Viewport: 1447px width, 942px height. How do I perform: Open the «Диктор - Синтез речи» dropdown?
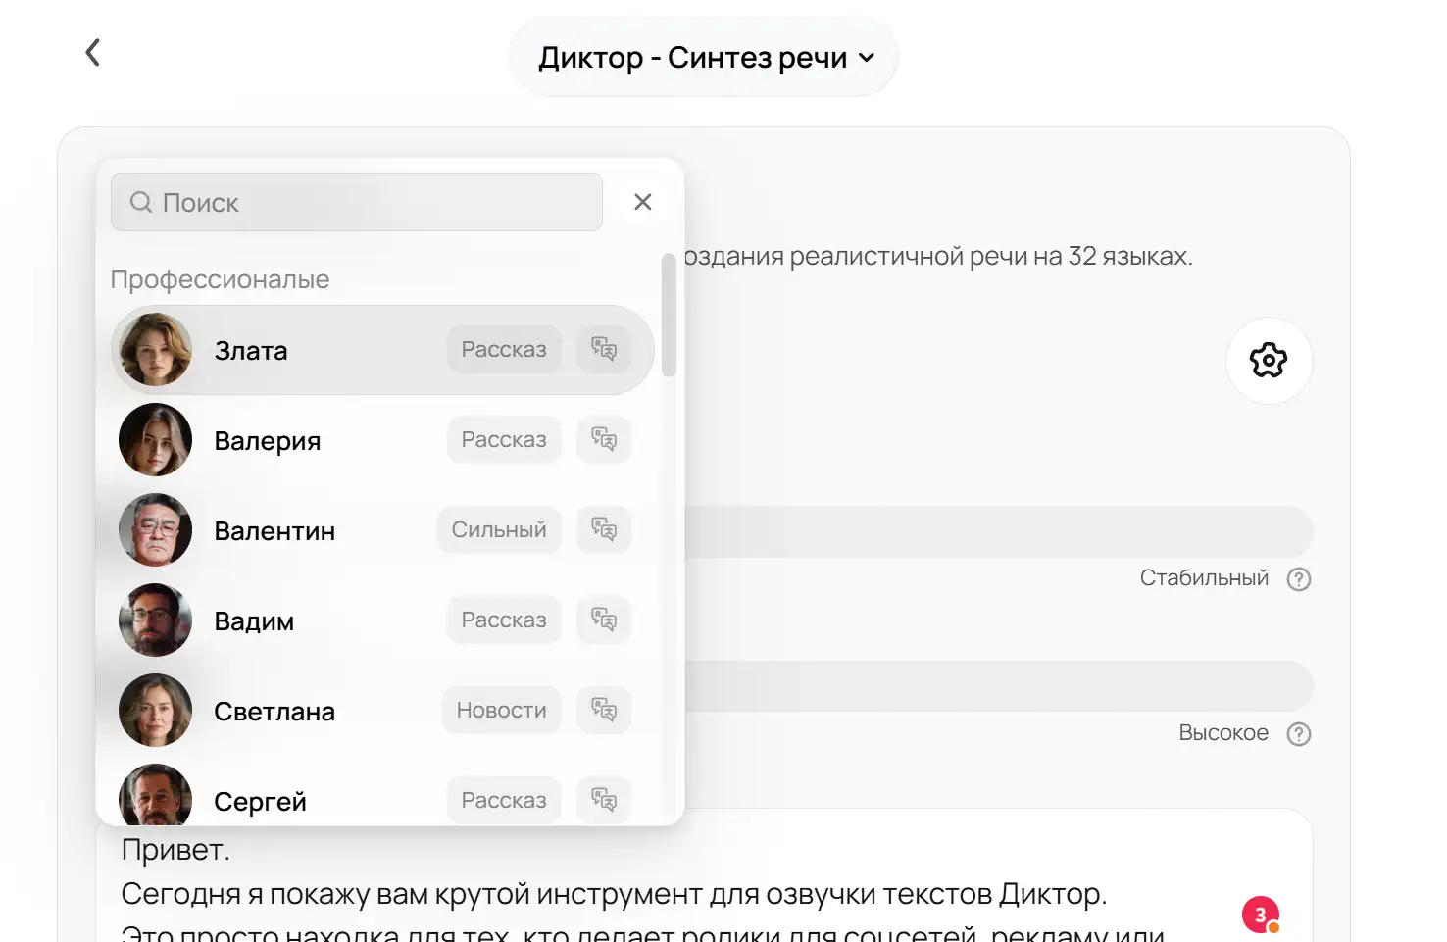coord(704,58)
